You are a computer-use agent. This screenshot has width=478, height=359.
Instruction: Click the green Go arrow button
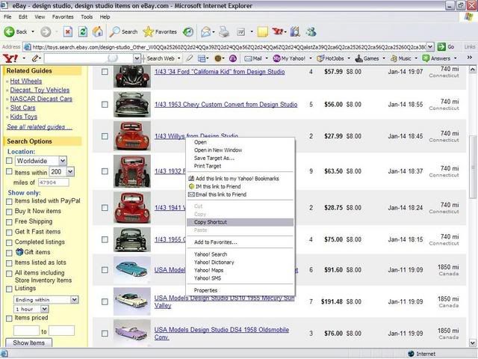pos(441,46)
